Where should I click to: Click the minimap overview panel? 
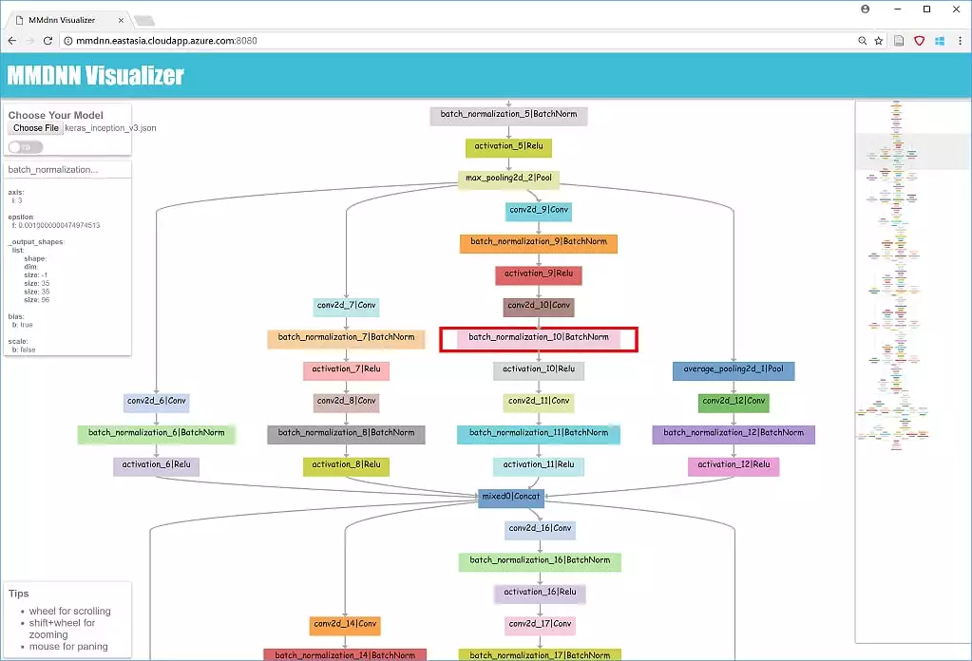(913, 371)
